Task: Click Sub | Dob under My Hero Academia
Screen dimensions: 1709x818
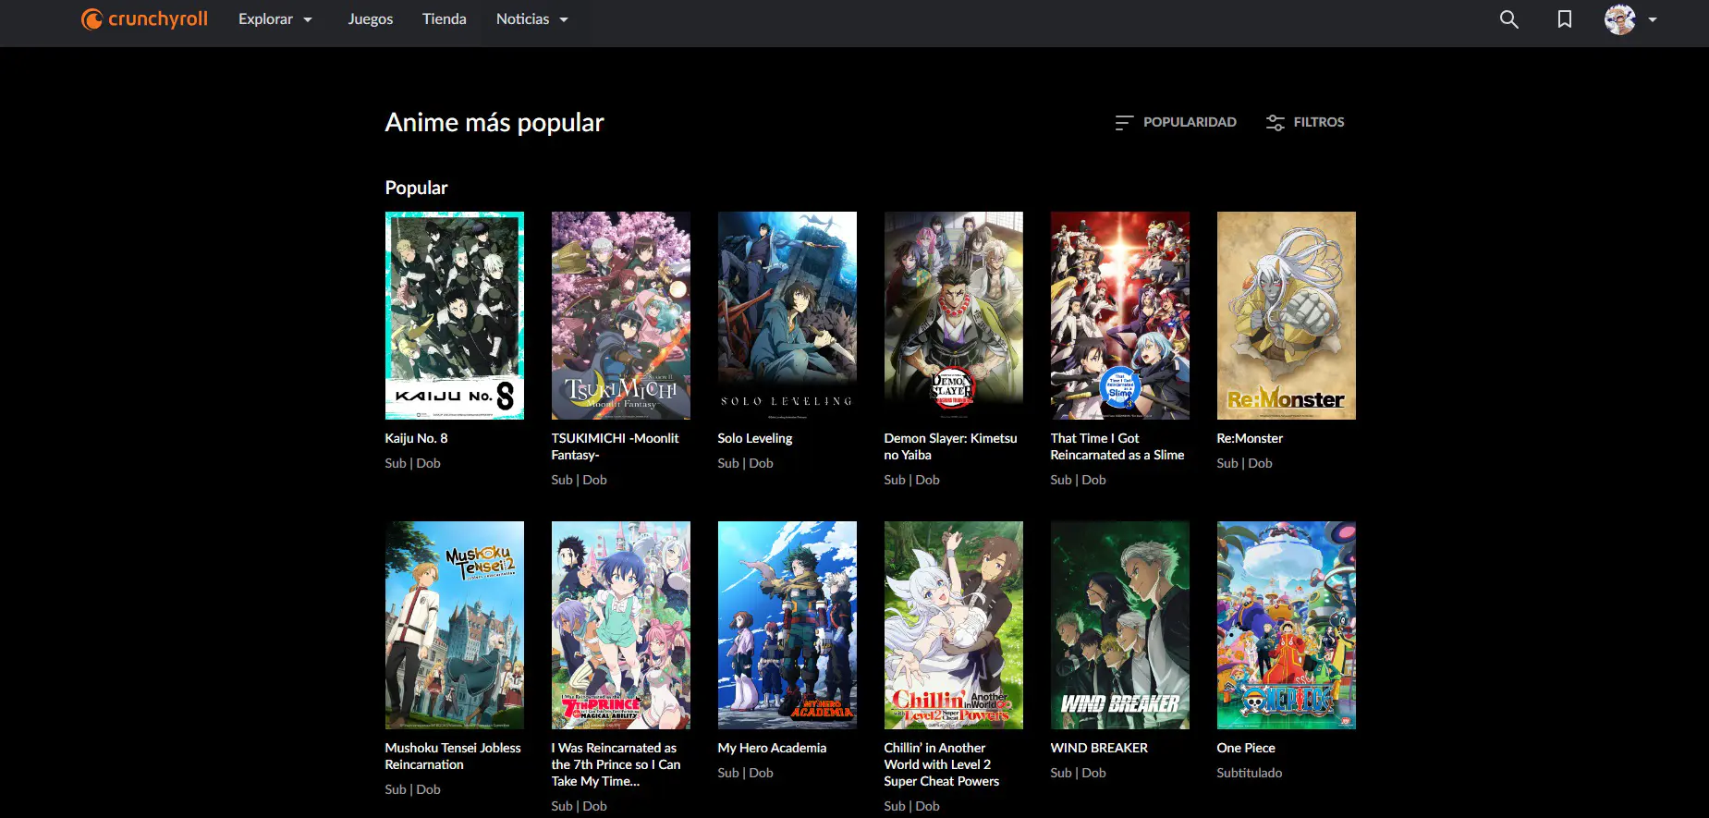Action: click(746, 773)
